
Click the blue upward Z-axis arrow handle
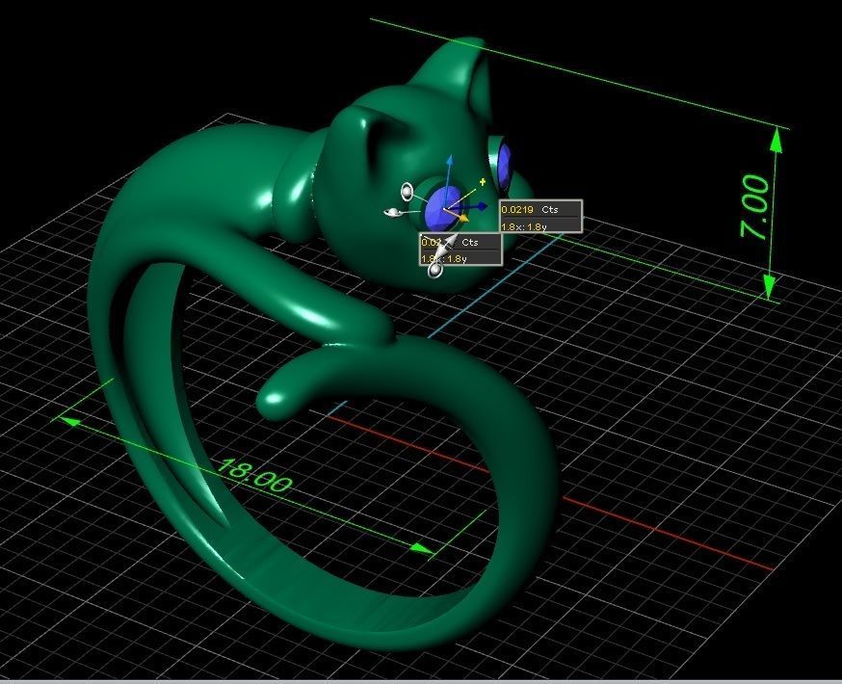pos(450,161)
